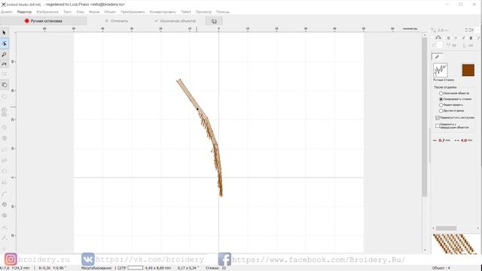Viewport: 482px width, 271px height.
Task: Open the Текст menu
Action: point(67,12)
